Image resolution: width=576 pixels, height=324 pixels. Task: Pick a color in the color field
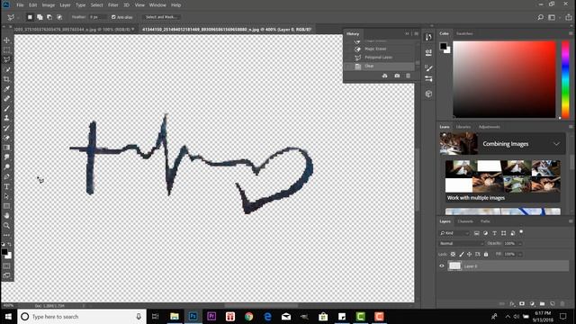click(x=504, y=79)
